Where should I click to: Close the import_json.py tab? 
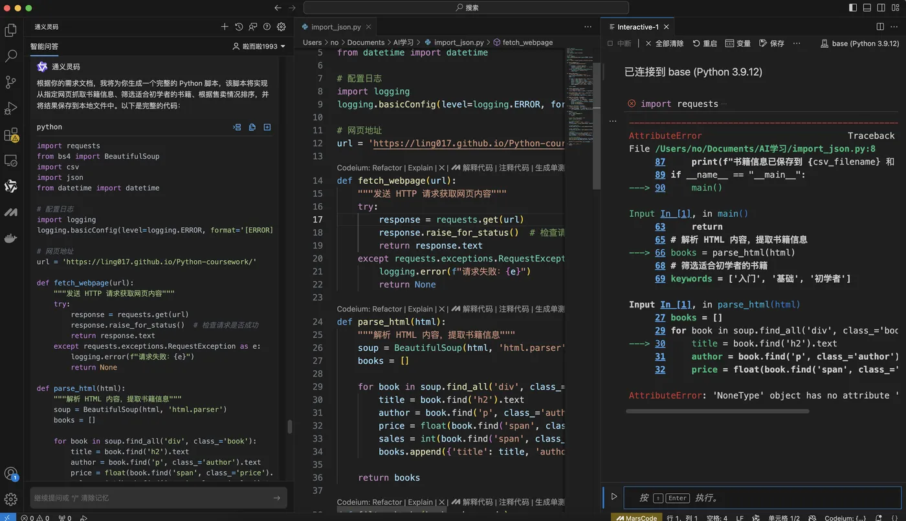click(x=368, y=27)
